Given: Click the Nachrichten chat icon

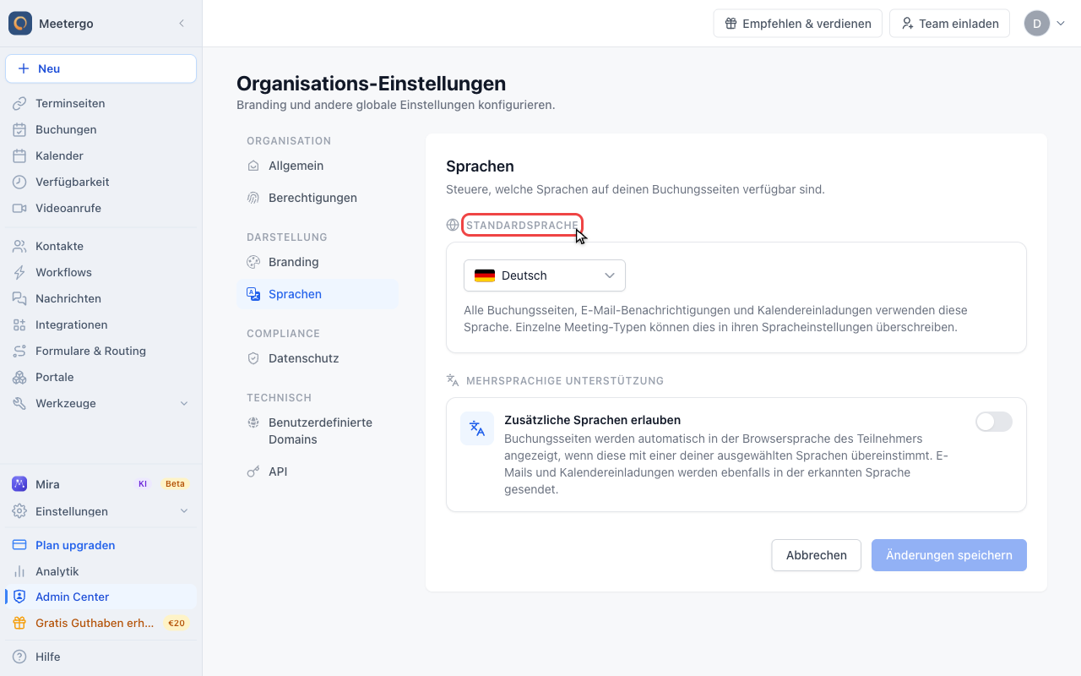Looking at the screenshot, I should (19, 298).
